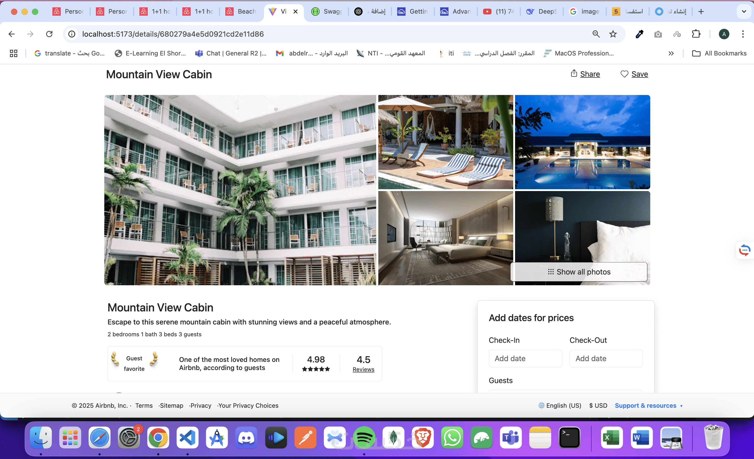Open the Terms footer link
The width and height of the screenshot is (754, 459).
(x=144, y=406)
